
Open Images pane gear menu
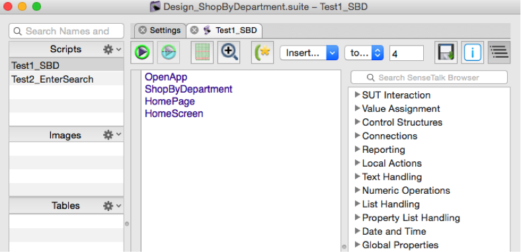point(112,135)
